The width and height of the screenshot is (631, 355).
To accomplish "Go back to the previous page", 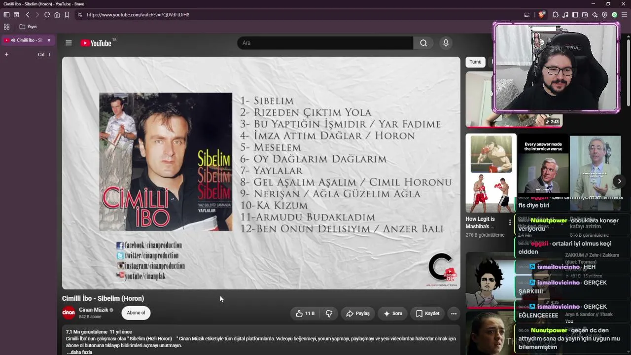I will click(28, 15).
